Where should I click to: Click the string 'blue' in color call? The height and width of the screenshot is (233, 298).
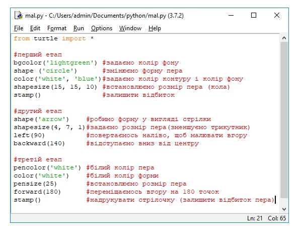point(86,79)
